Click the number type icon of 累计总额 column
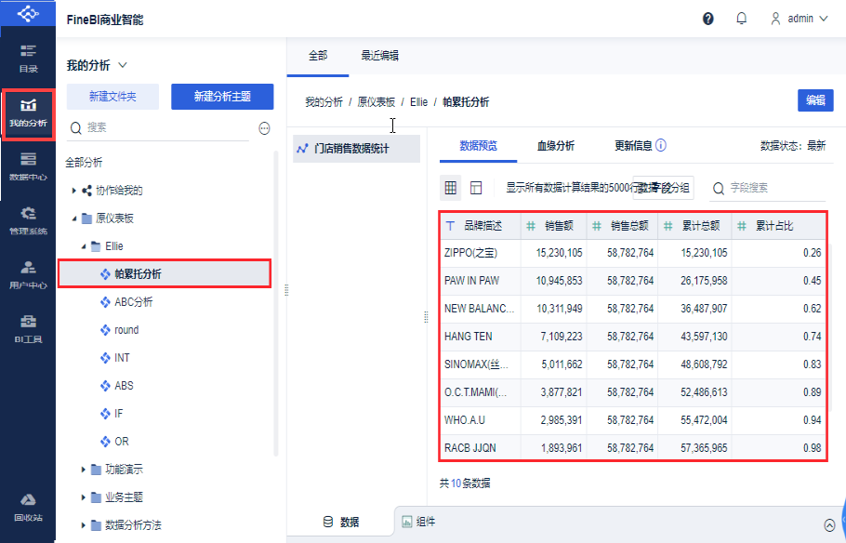The image size is (846, 543). [x=668, y=226]
